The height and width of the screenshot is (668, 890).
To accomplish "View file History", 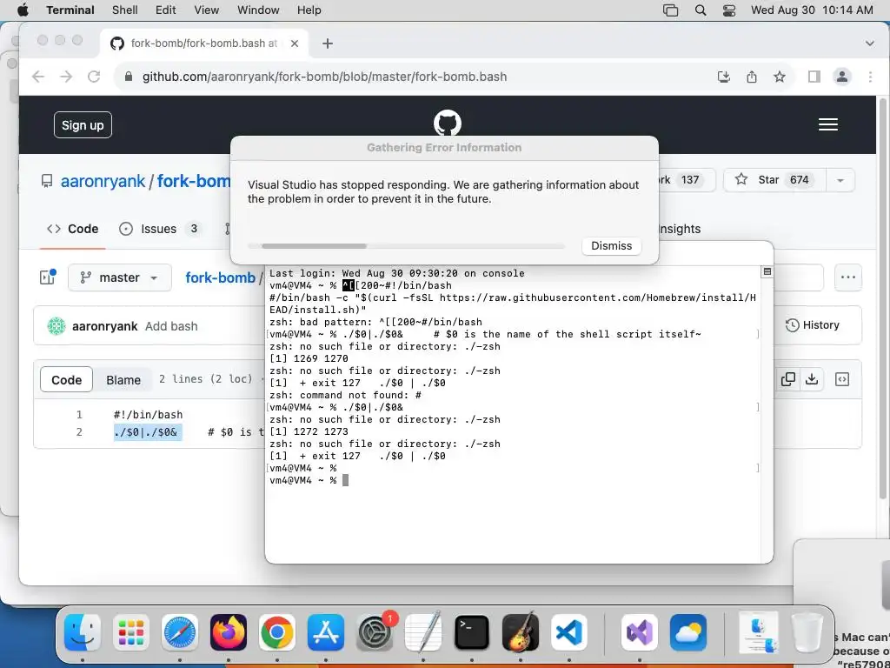I will 813,325.
